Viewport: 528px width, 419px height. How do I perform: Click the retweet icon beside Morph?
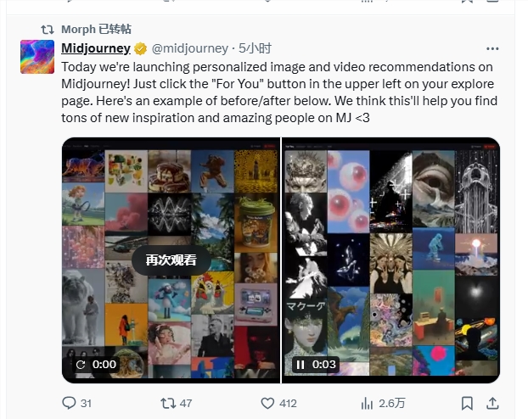pos(48,29)
